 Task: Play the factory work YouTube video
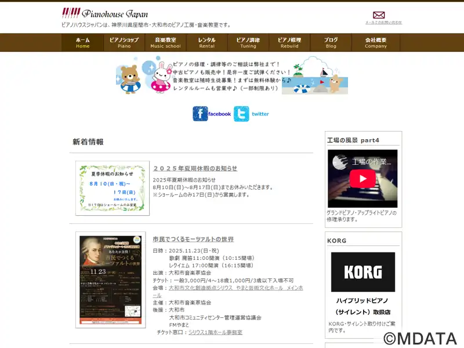click(x=362, y=179)
